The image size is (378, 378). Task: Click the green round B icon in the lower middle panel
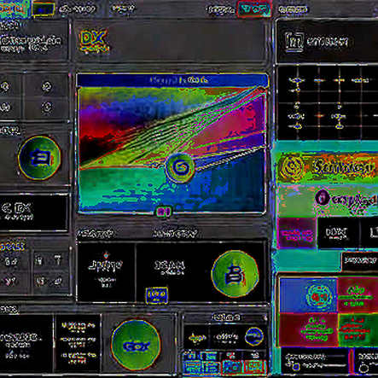click(235, 274)
